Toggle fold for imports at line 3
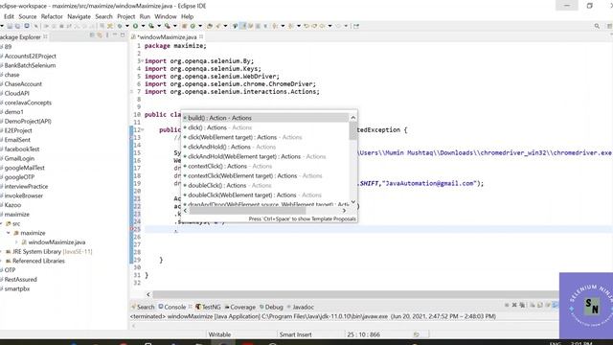This screenshot has height=345, width=613. (x=143, y=61)
